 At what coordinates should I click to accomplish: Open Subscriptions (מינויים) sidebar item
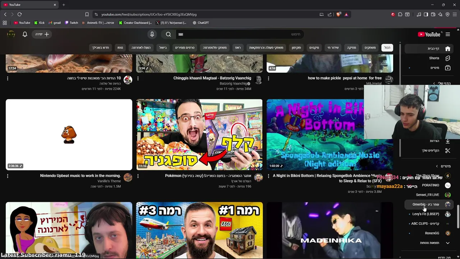[429, 68]
